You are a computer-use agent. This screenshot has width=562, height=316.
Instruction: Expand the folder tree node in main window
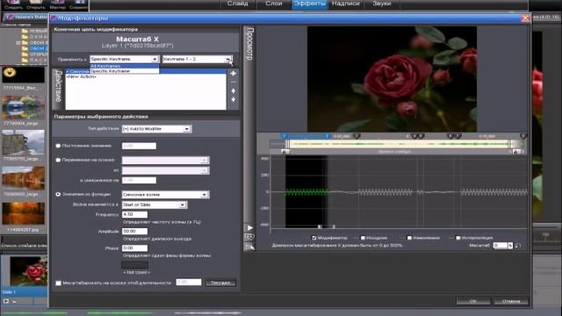pyautogui.click(x=18, y=43)
